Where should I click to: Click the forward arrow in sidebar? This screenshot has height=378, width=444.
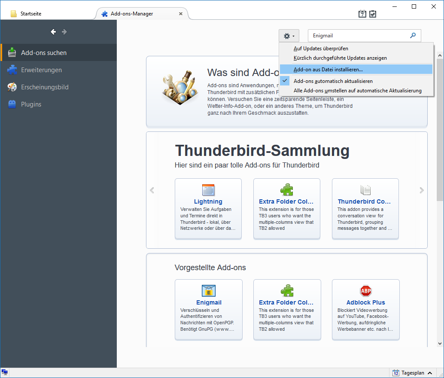64,32
